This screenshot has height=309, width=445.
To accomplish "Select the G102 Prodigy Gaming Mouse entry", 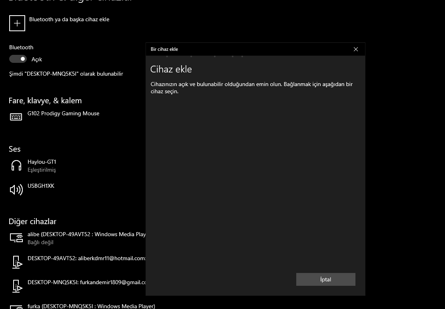I will coord(63,113).
